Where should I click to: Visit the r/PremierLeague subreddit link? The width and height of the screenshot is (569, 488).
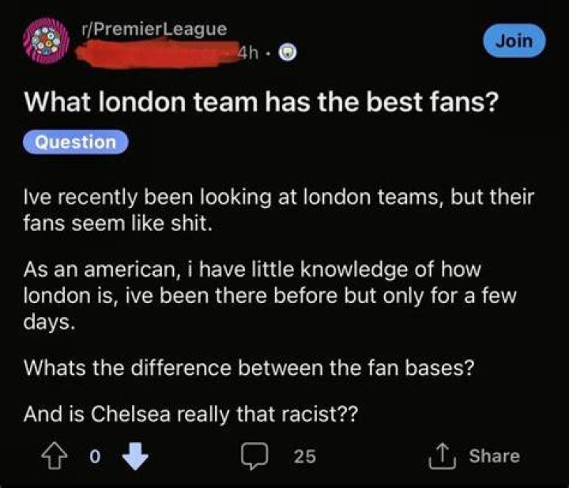(x=154, y=29)
